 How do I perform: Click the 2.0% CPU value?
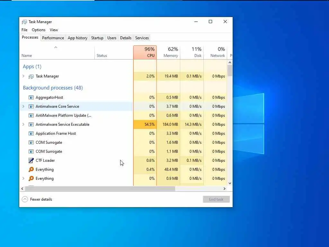click(150, 76)
